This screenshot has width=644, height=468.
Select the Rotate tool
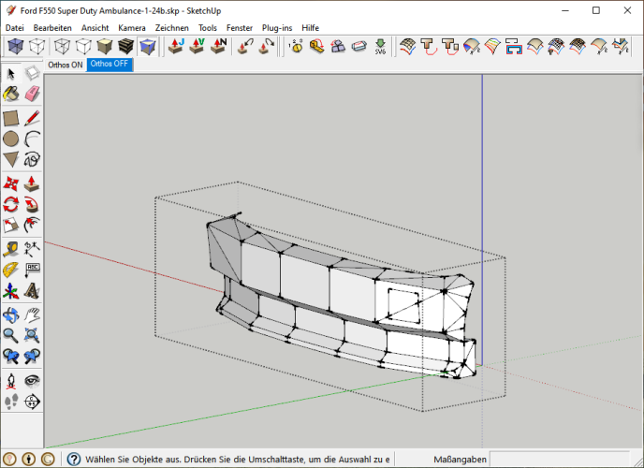pos(11,204)
